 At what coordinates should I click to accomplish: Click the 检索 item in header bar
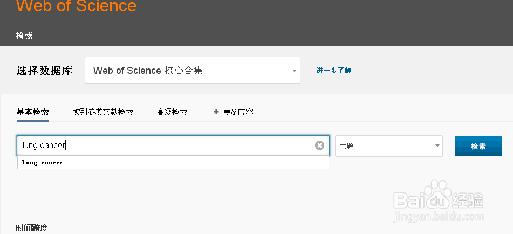click(24, 36)
